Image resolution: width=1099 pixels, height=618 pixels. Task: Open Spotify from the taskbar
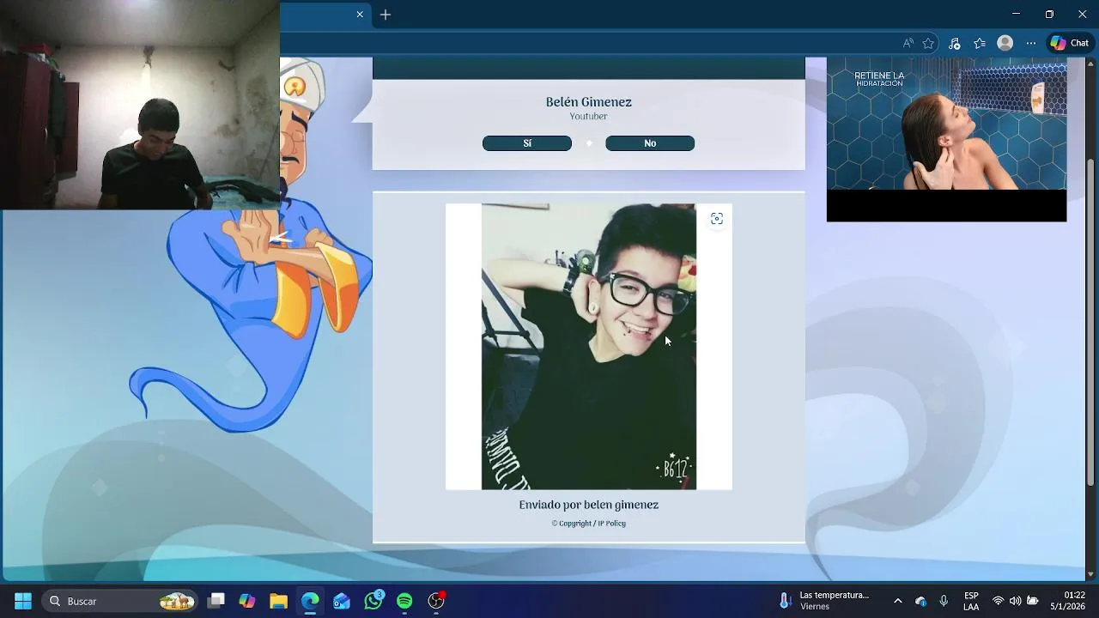click(x=404, y=601)
